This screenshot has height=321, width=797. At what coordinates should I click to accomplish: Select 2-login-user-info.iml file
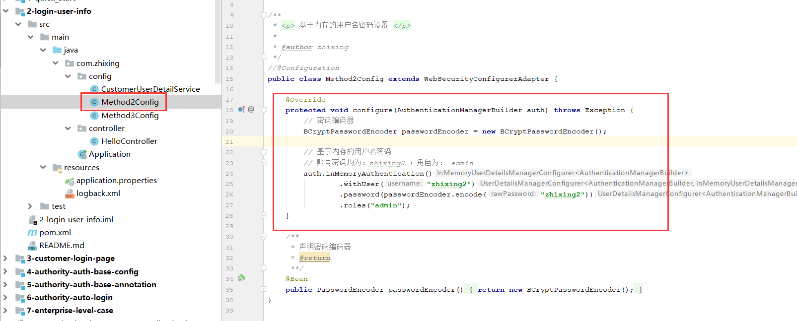(76, 219)
